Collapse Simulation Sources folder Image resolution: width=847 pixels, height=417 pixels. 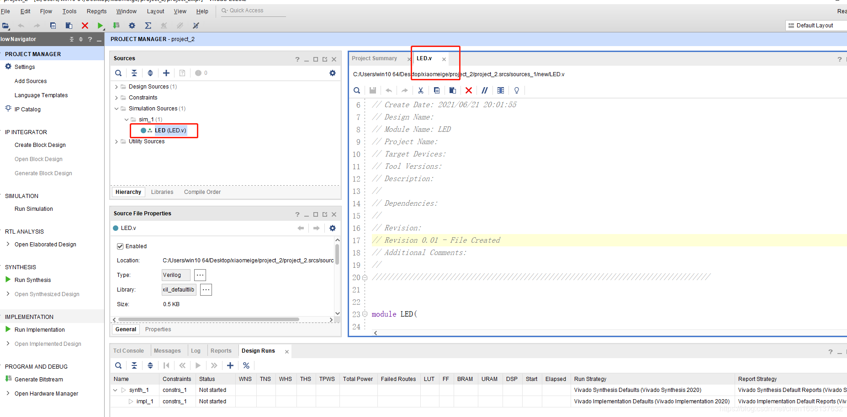coord(116,109)
